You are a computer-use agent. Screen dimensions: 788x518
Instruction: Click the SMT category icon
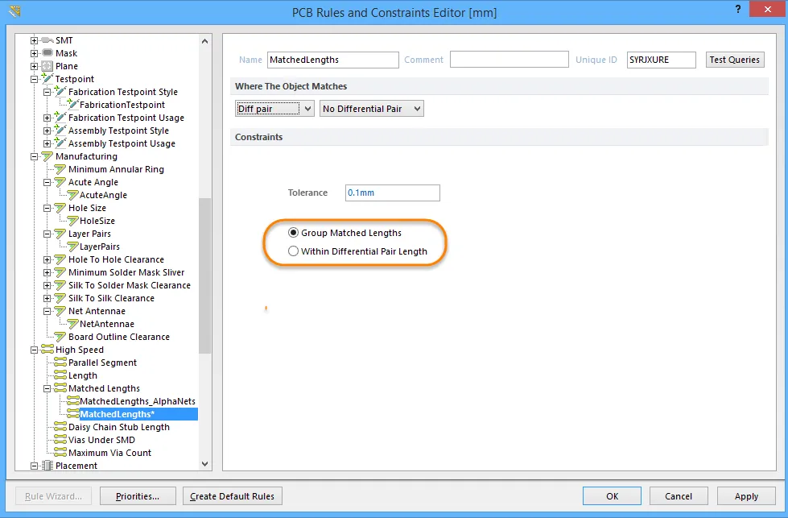47,40
